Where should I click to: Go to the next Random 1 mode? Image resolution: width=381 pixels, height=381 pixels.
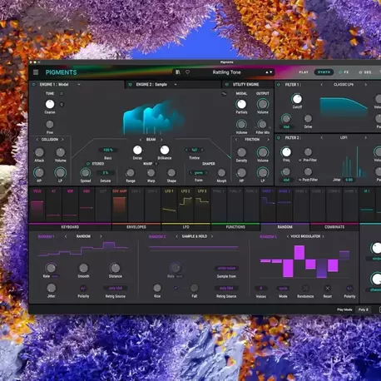[101, 236]
